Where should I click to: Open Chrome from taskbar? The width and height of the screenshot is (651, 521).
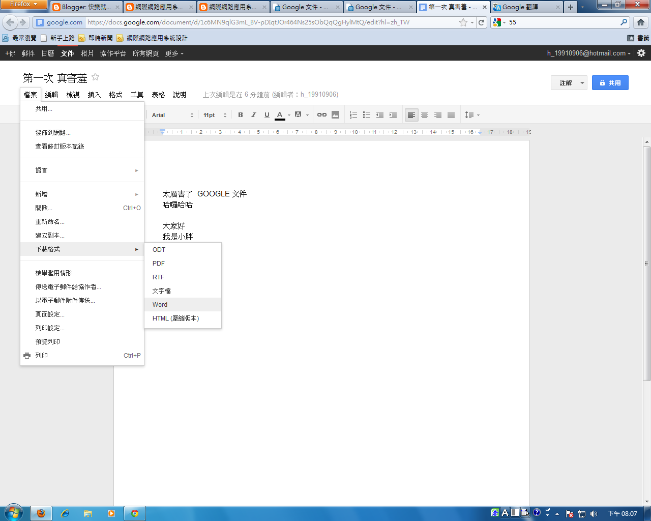coord(135,513)
